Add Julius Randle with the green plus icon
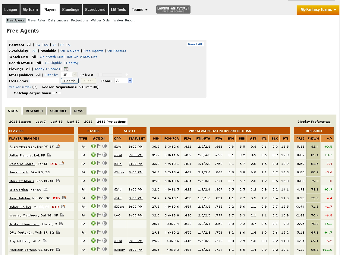The height and width of the screenshot is (255, 340). (93, 155)
